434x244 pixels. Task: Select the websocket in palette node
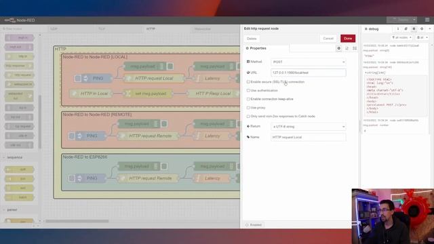pyautogui.click(x=20, y=84)
